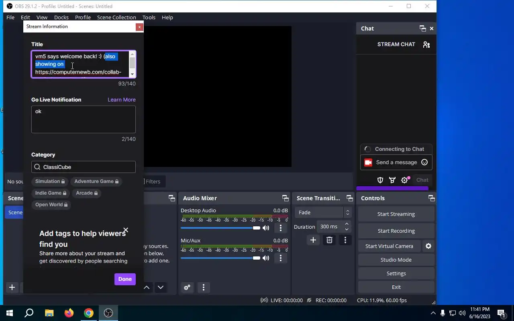Open OBS Settings button
The height and width of the screenshot is (321, 514).
click(396, 273)
